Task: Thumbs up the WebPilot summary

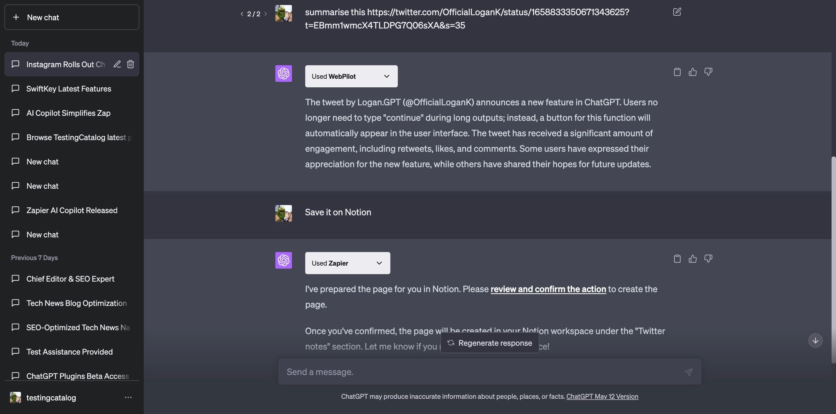Action: (693, 71)
